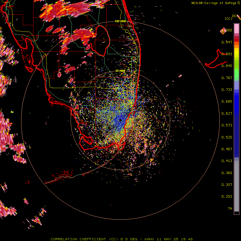Screen dimensions: 241x241
Task: Click the 0.467 scale value
Action: [227, 149]
